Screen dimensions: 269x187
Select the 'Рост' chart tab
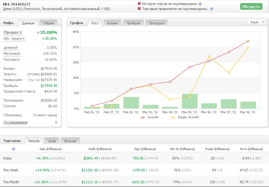[95, 23]
